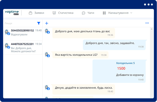Click the Статистика presentation board icon

click(x=54, y=13)
